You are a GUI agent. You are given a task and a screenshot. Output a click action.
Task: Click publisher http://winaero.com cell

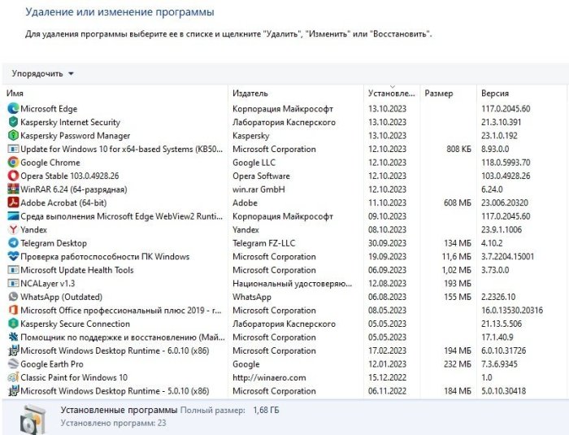(269, 377)
